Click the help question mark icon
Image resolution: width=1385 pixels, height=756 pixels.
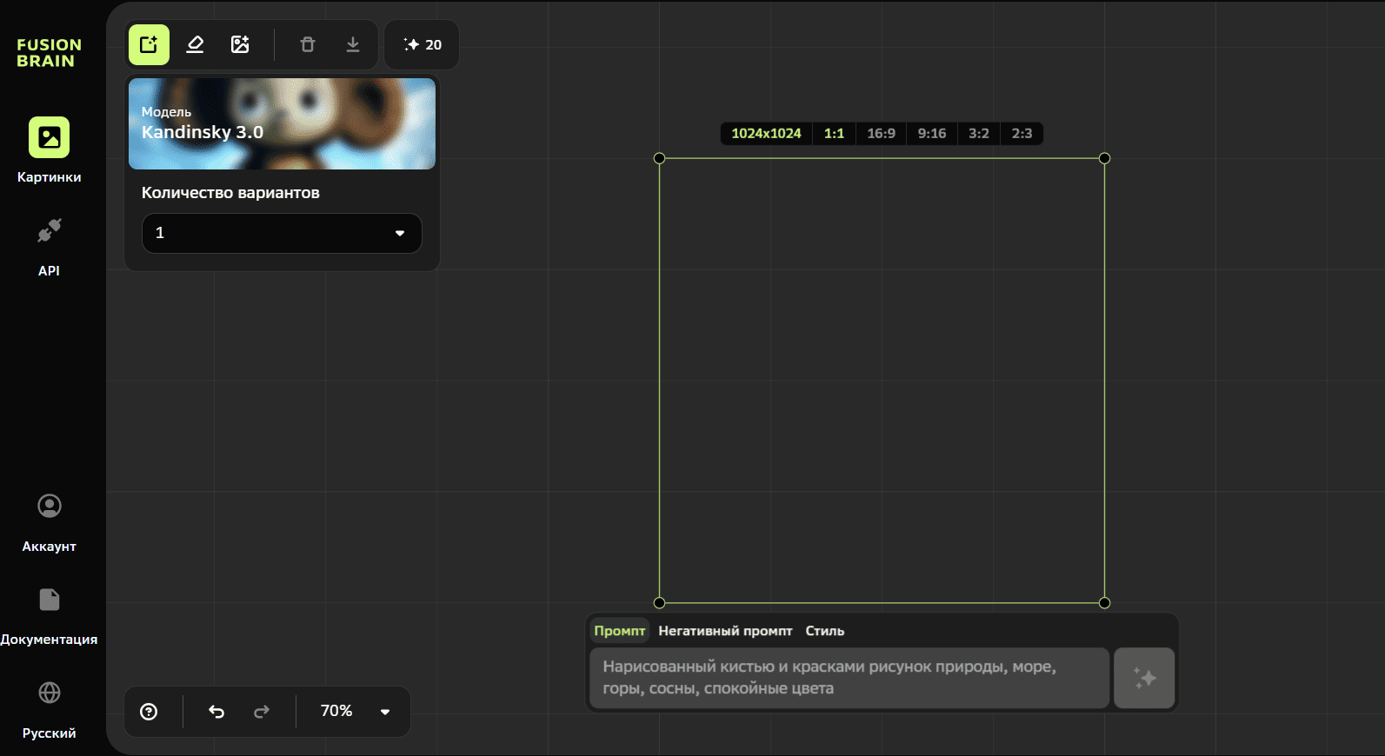click(150, 712)
